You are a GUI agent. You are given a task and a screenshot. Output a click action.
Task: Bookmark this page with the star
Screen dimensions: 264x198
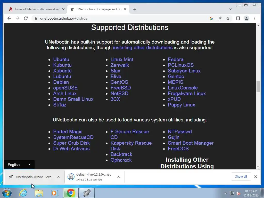[x=228, y=18]
